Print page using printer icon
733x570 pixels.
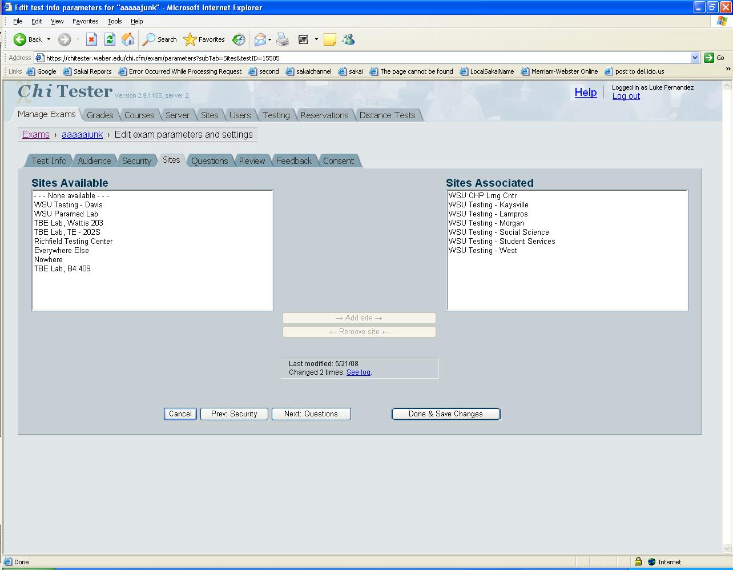tap(283, 39)
